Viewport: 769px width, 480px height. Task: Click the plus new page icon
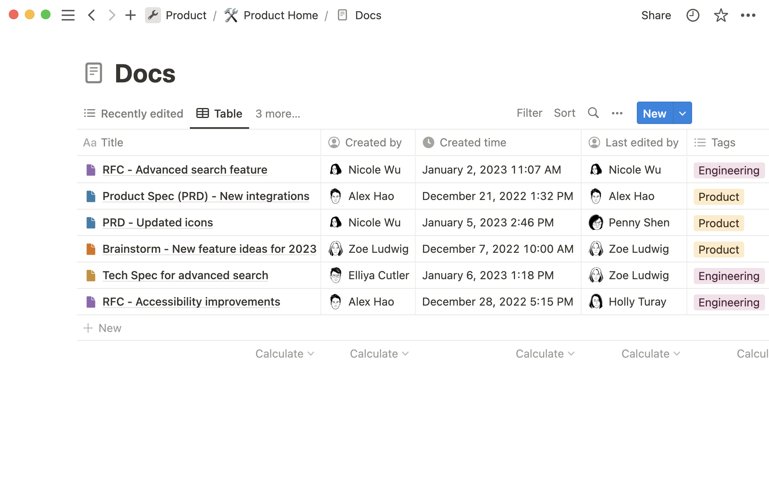click(130, 15)
